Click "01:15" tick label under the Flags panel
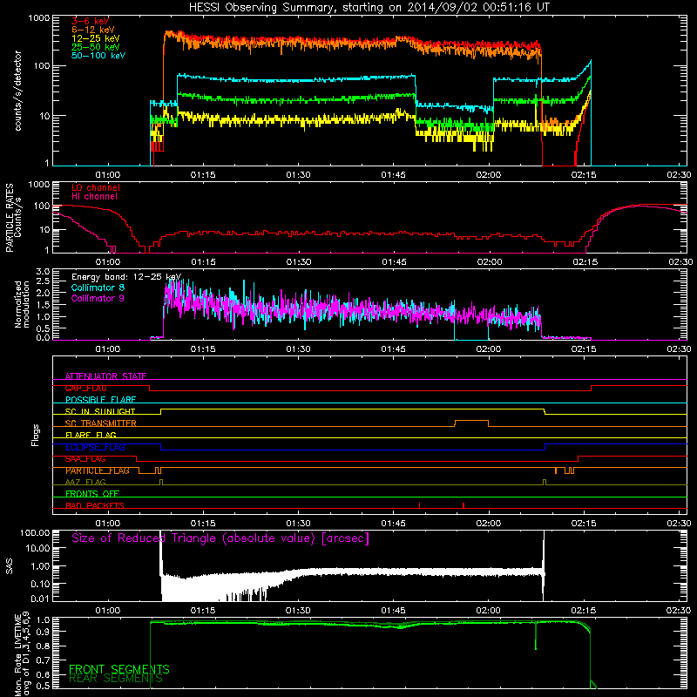The height and width of the screenshot is (697, 697). [203, 524]
